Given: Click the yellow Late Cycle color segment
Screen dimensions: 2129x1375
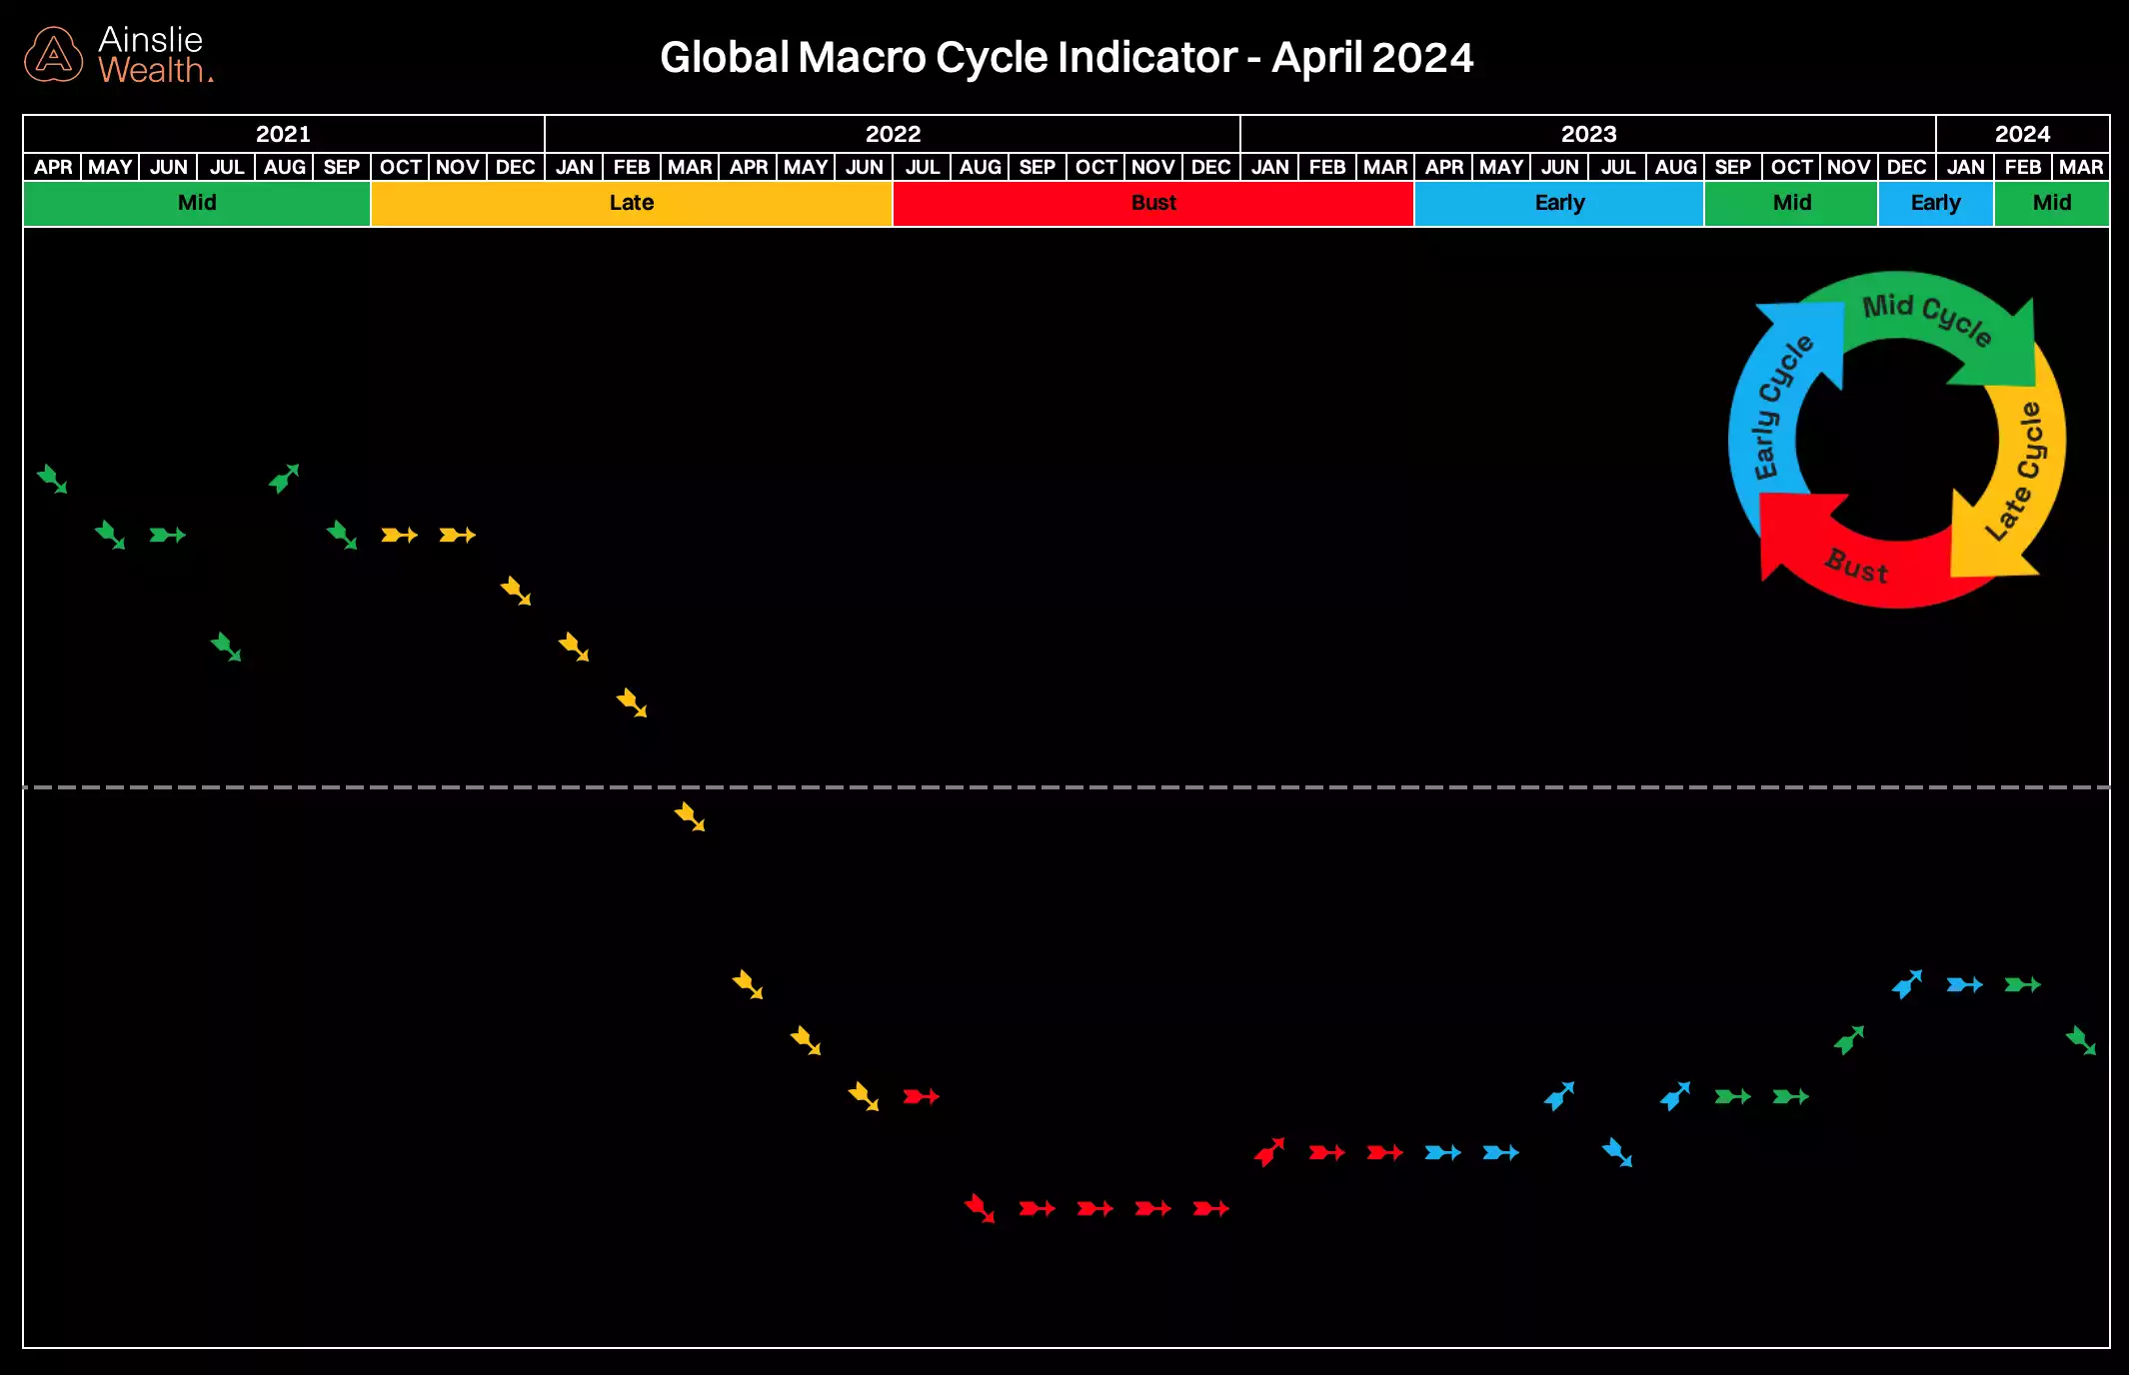Looking at the screenshot, I should coord(500,203).
